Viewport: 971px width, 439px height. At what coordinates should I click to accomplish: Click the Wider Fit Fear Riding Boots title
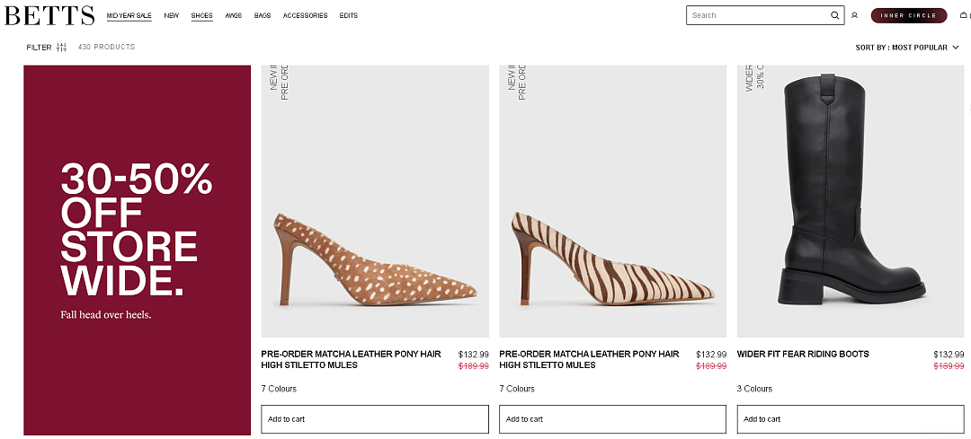coord(803,355)
